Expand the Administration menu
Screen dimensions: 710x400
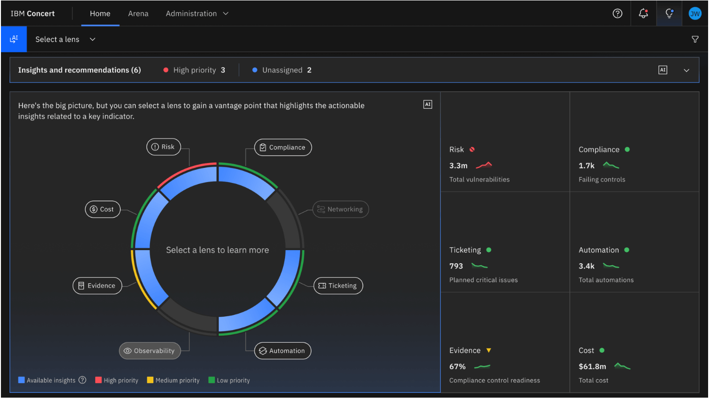pyautogui.click(x=197, y=13)
